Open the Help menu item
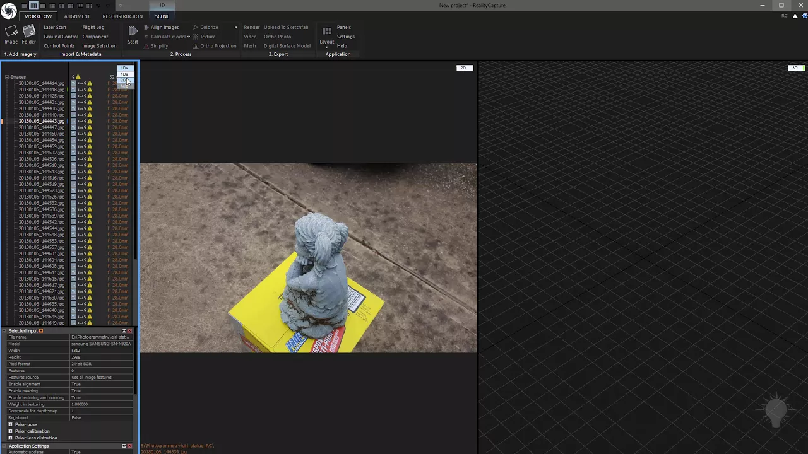 point(342,45)
